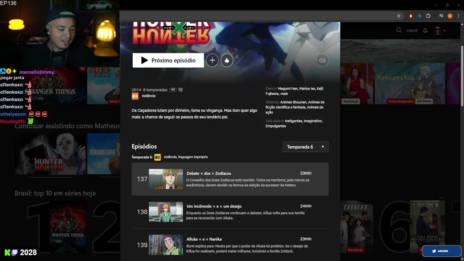Open Netflix search magnifier icon
Image resolution: width=464 pixels, height=261 pixels.
(399, 30)
